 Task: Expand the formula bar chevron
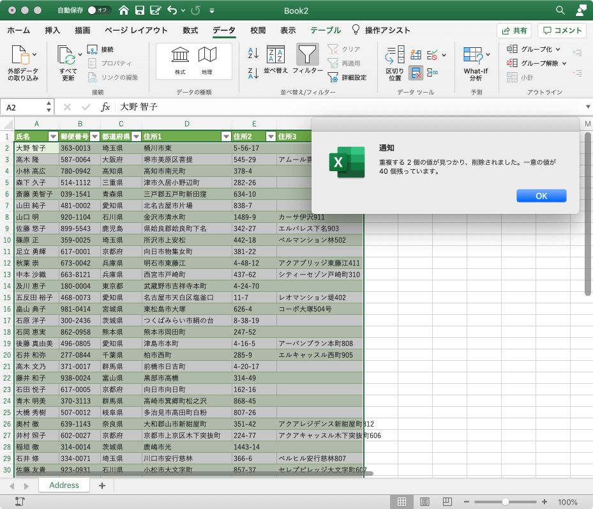click(x=588, y=107)
